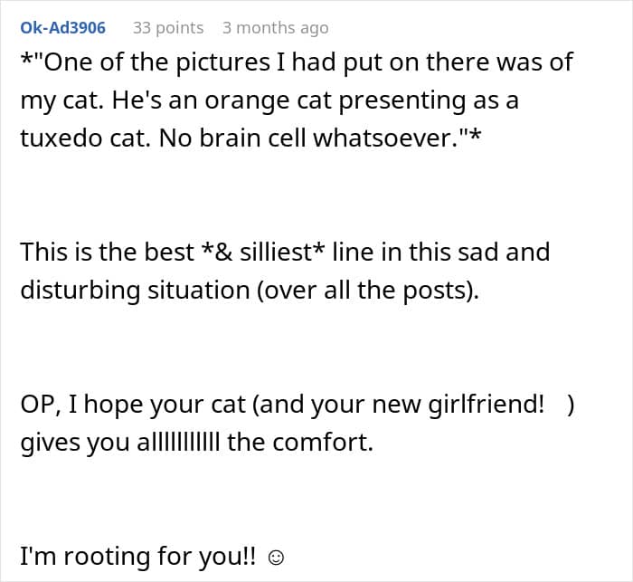
Task: Open the Ok-Ad3906 user profile
Action: [62, 27]
